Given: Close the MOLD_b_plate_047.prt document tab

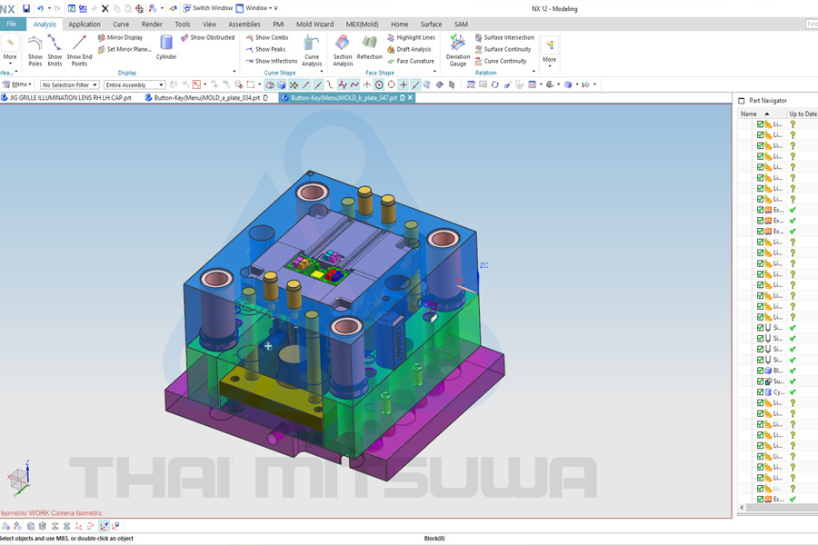Looking at the screenshot, I should pos(410,97).
